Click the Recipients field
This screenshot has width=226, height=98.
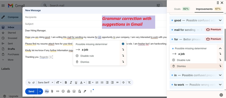[x=94, y=17]
